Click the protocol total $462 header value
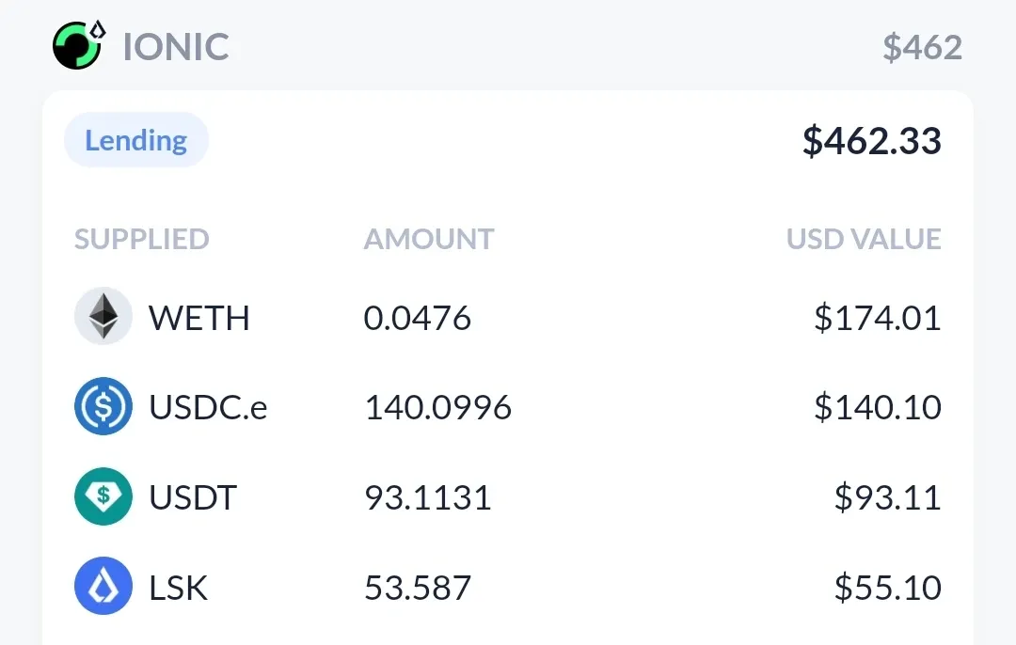 coord(922,47)
